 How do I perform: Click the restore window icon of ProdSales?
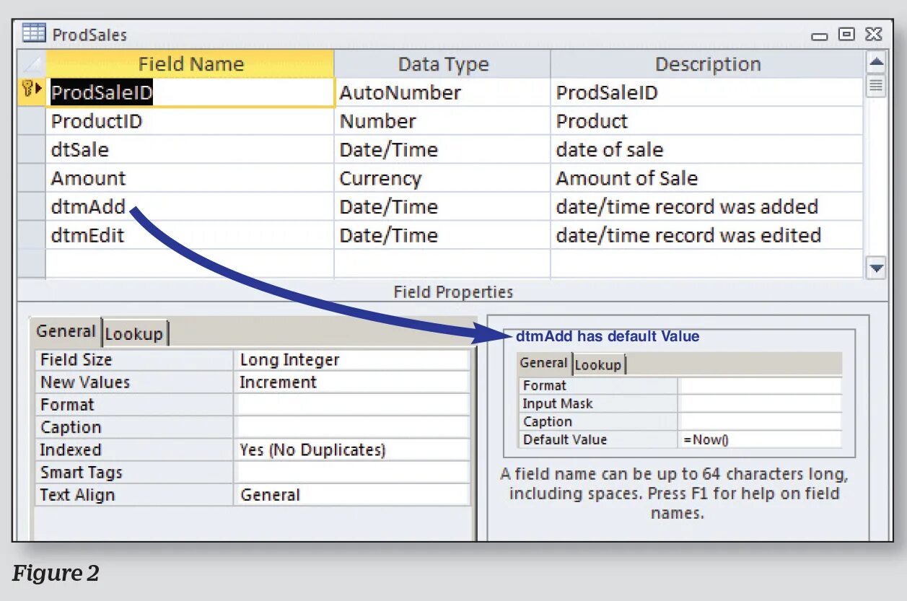pyautogui.click(x=845, y=33)
